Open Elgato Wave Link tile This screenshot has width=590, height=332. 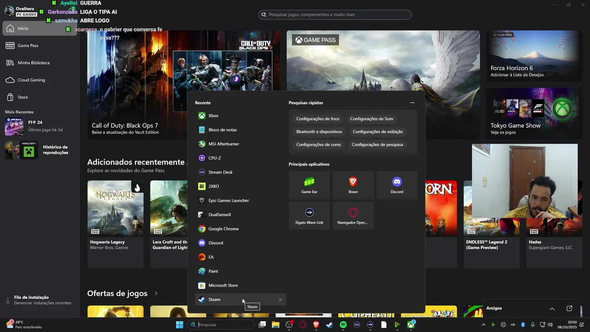(x=309, y=216)
